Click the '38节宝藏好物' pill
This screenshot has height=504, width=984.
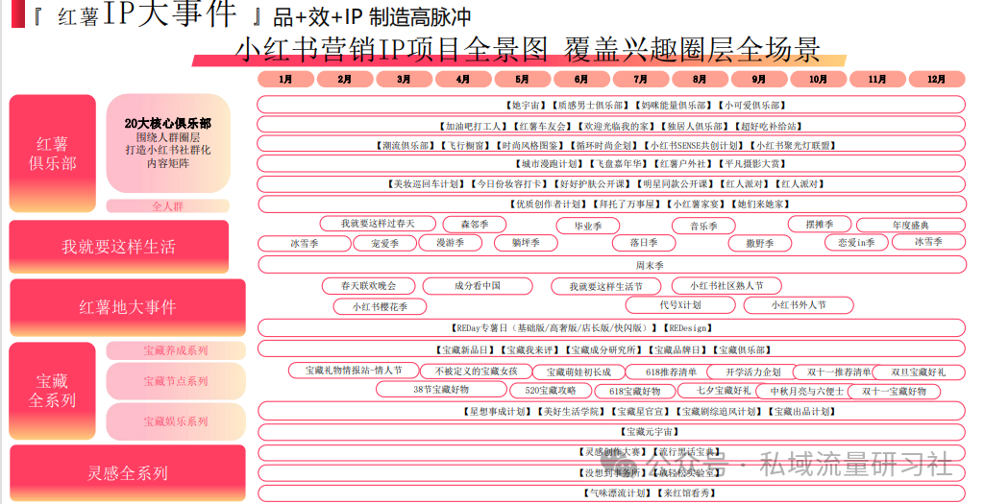441,390
